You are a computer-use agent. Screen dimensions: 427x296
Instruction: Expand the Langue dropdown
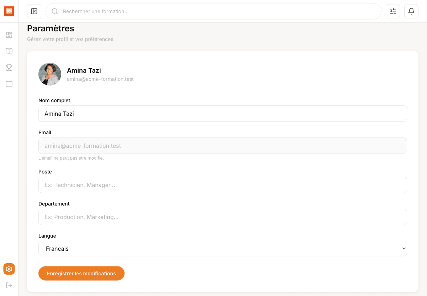click(222, 249)
